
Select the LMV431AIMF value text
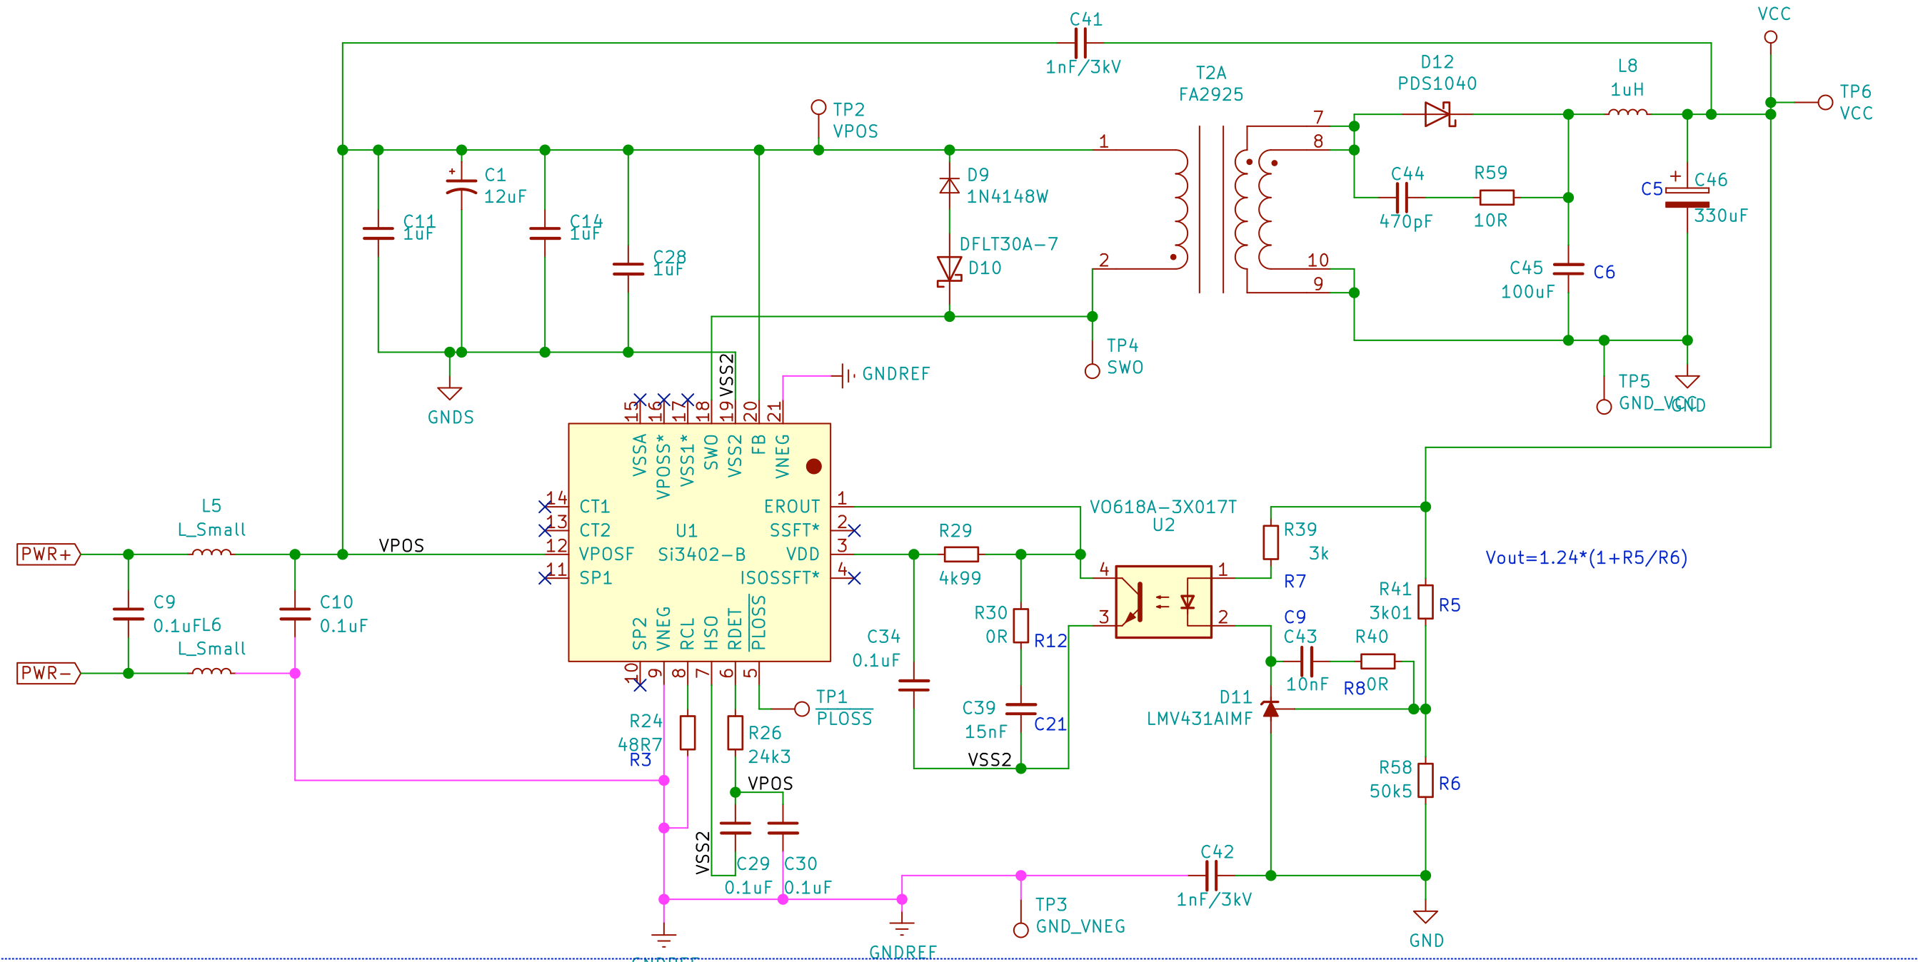(1200, 719)
